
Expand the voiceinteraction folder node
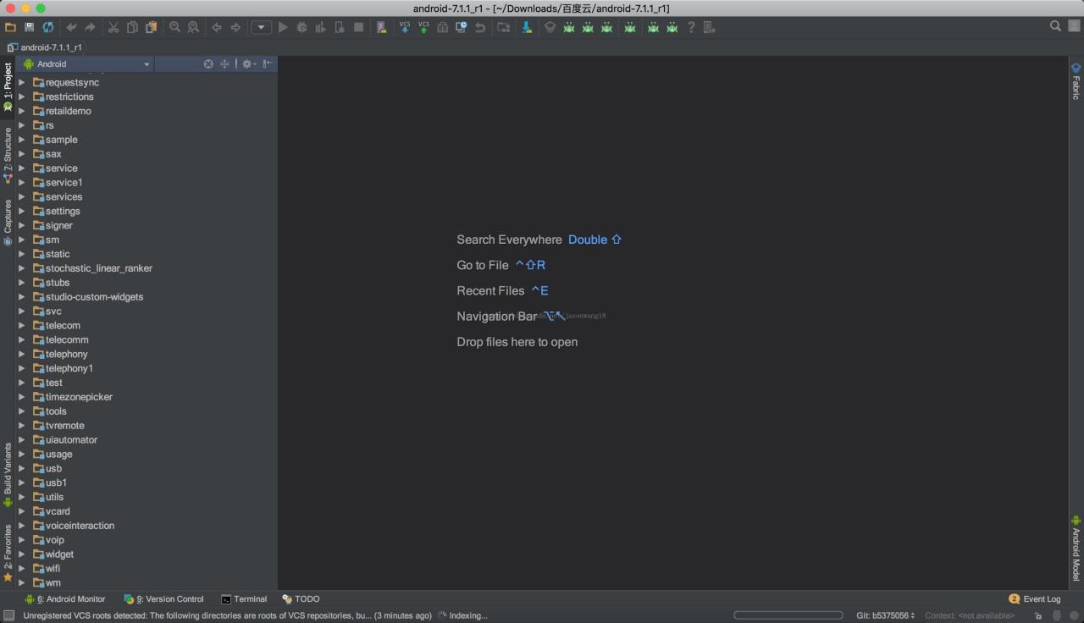(x=22, y=526)
